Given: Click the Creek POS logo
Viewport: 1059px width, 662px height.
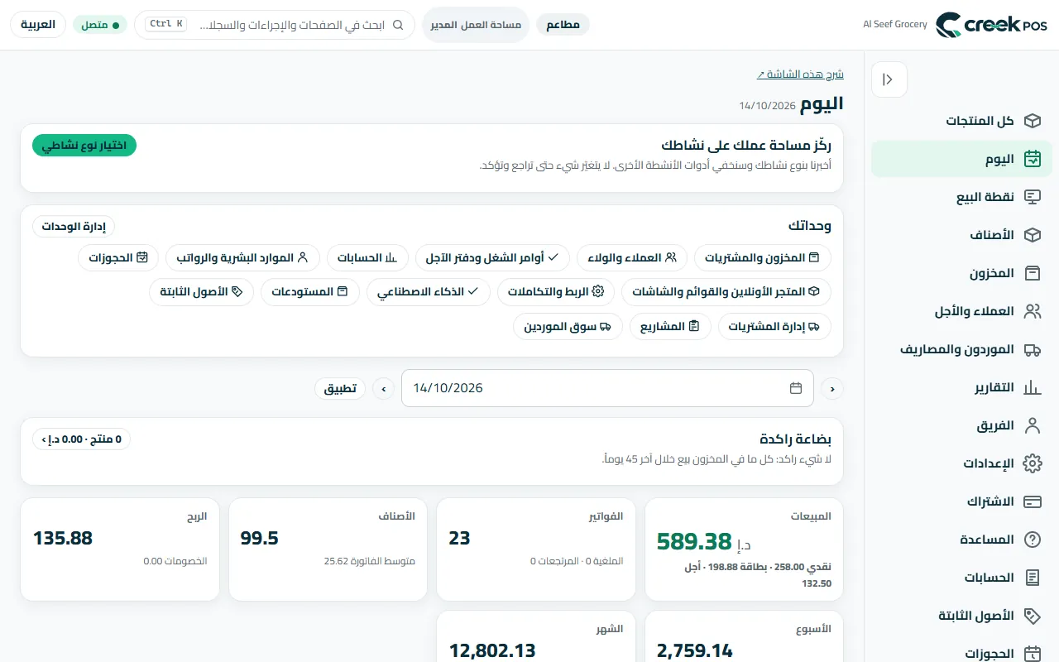Looking at the screenshot, I should point(992,25).
